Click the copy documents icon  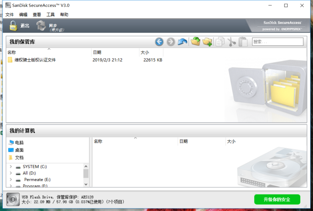tap(220, 42)
